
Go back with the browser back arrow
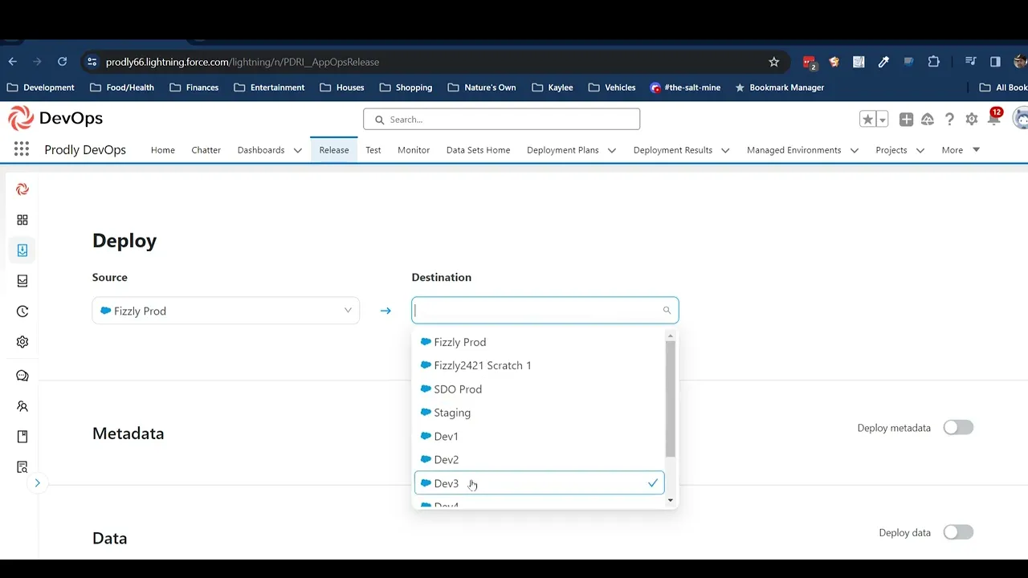[13, 62]
